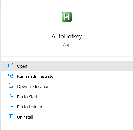Choose the Uninstall option text
The image size is (133, 130).
click(25, 117)
